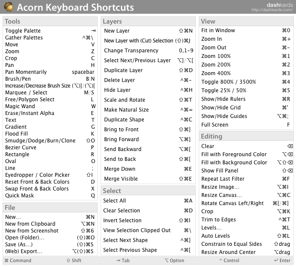Click the Clear delete-key icon
Screen dimensions: 296x266
290,146
